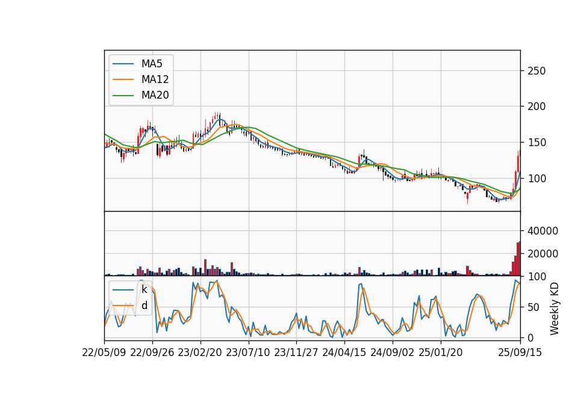Click the date label 22/09/26

click(x=152, y=353)
